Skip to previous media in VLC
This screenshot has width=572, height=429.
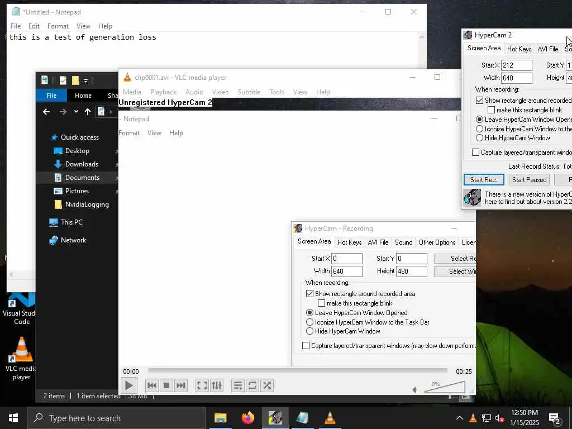152,385
